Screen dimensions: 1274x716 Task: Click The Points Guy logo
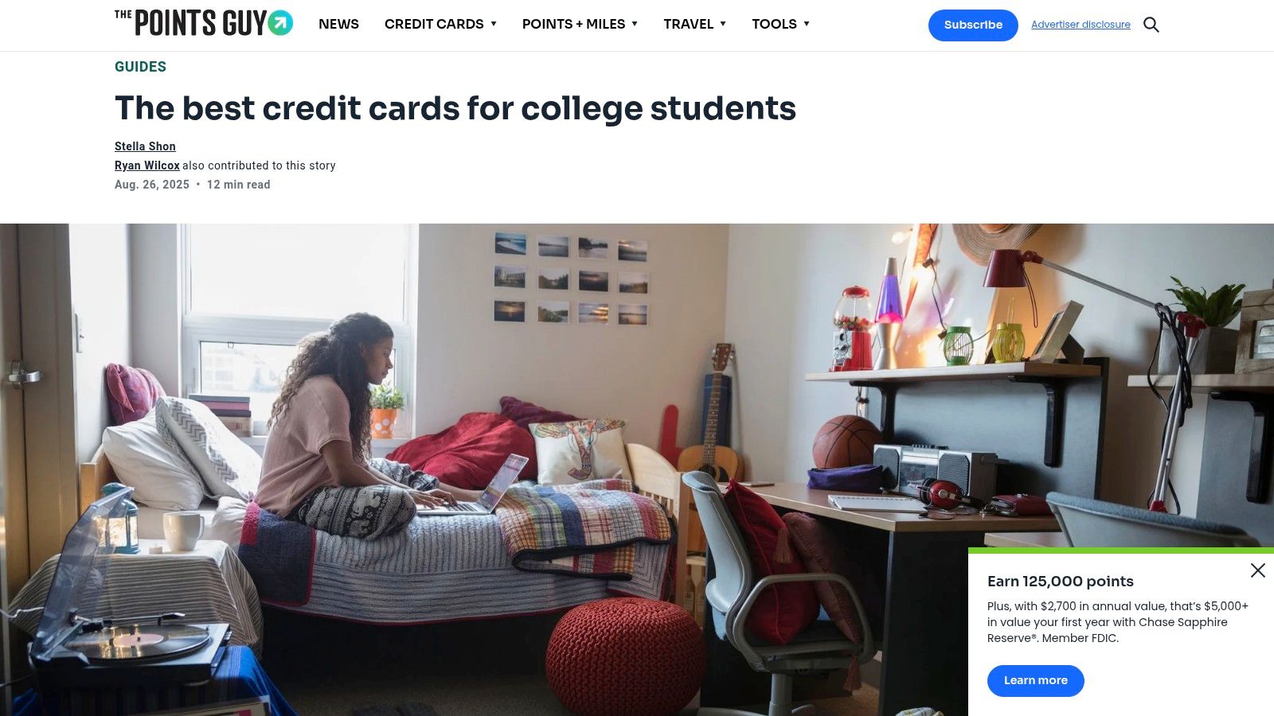tap(204, 23)
